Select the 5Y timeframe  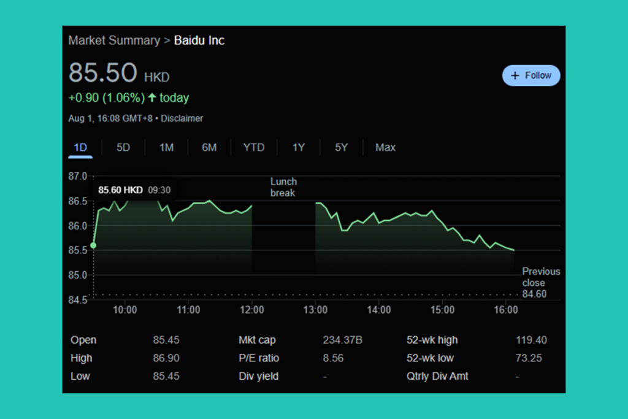point(341,147)
